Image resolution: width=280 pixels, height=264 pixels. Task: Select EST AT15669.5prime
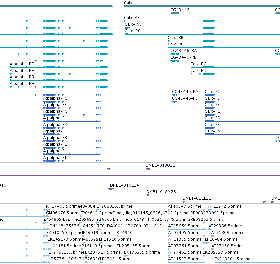185,226
